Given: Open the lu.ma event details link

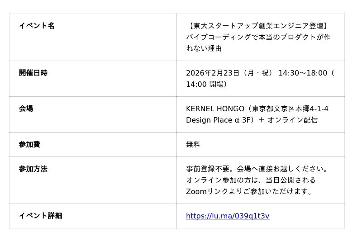Looking at the screenshot, I should tap(228, 216).
